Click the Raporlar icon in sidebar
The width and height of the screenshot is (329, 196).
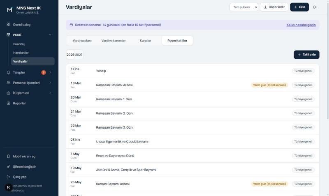[8, 103]
